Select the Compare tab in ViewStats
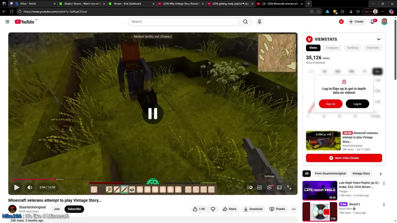397x223 pixels. [332, 48]
